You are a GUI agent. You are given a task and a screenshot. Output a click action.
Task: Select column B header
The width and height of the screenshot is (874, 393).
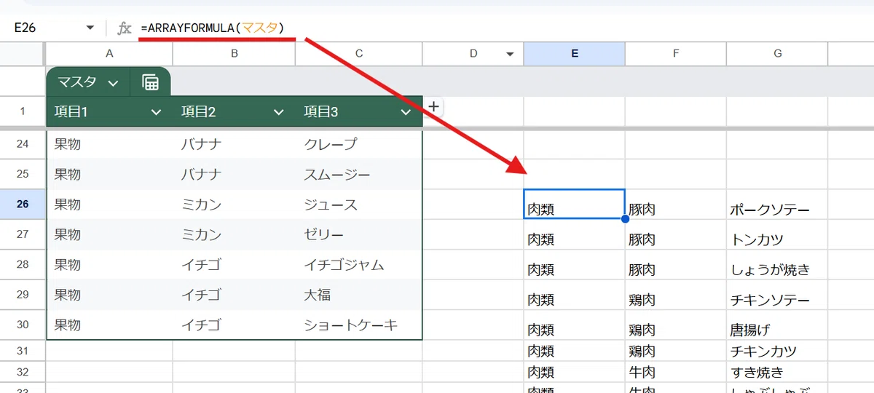point(234,53)
